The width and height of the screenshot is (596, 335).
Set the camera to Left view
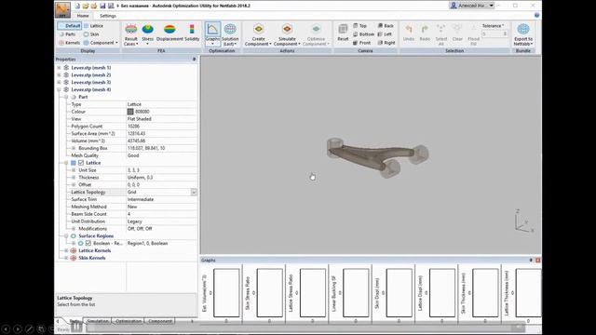coord(385,34)
